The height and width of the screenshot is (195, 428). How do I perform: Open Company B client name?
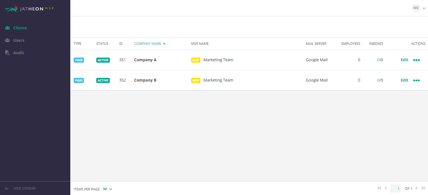point(145,80)
